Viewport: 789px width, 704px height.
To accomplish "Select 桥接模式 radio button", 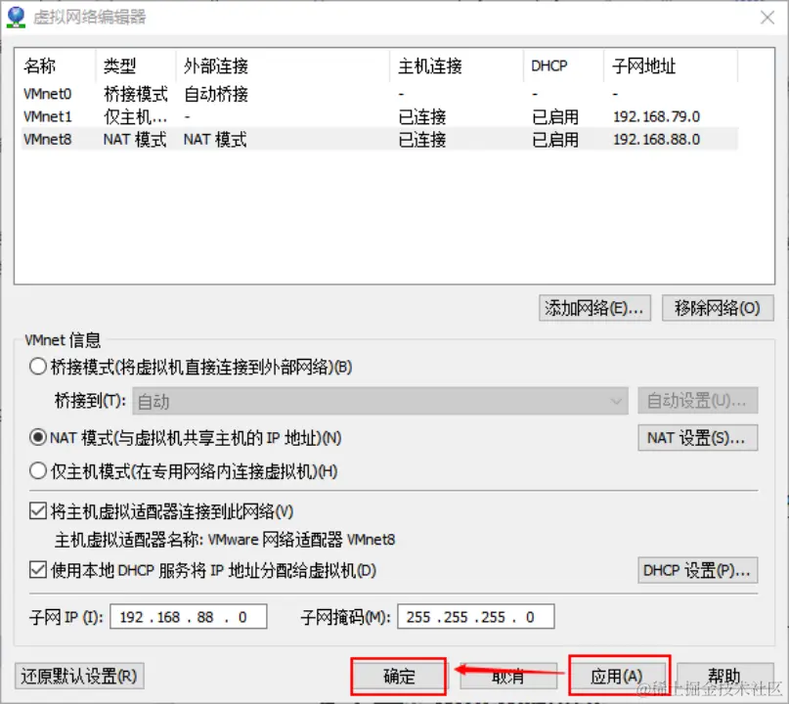I will 38,367.
